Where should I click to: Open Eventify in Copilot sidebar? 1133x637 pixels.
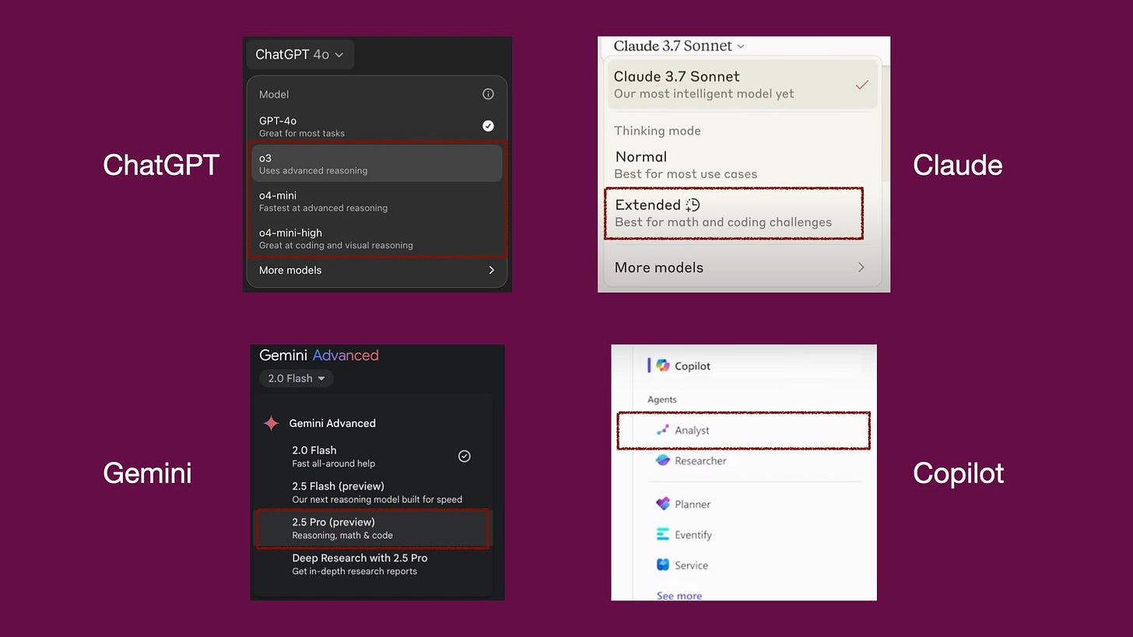[693, 534]
